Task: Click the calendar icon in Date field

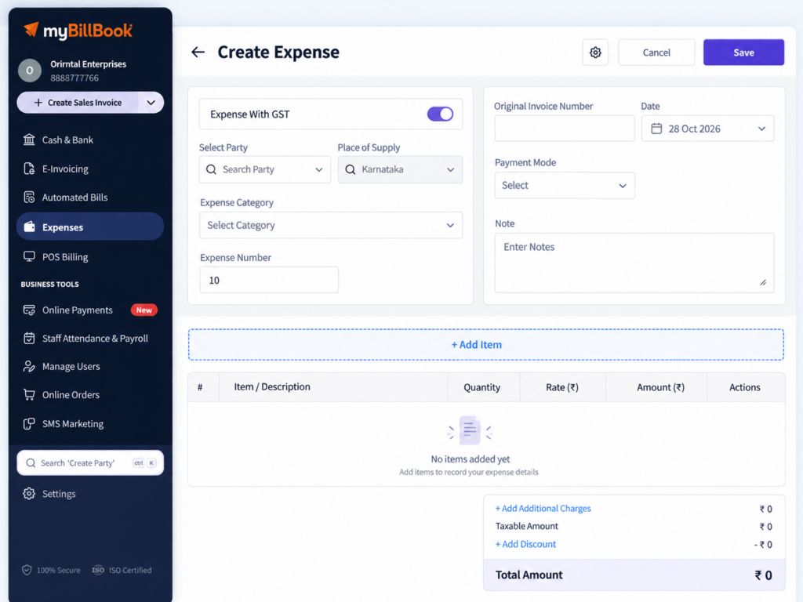Action: [656, 129]
